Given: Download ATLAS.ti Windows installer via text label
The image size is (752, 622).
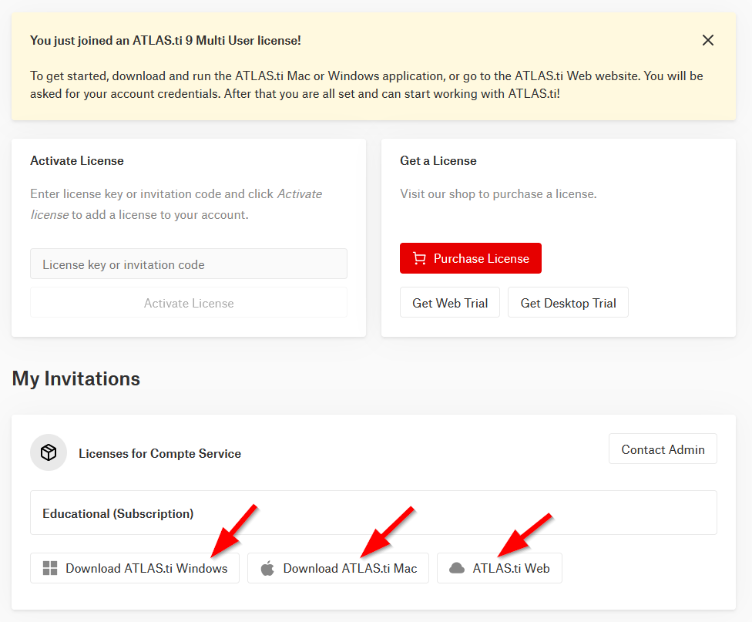Looking at the screenshot, I should click(146, 569).
